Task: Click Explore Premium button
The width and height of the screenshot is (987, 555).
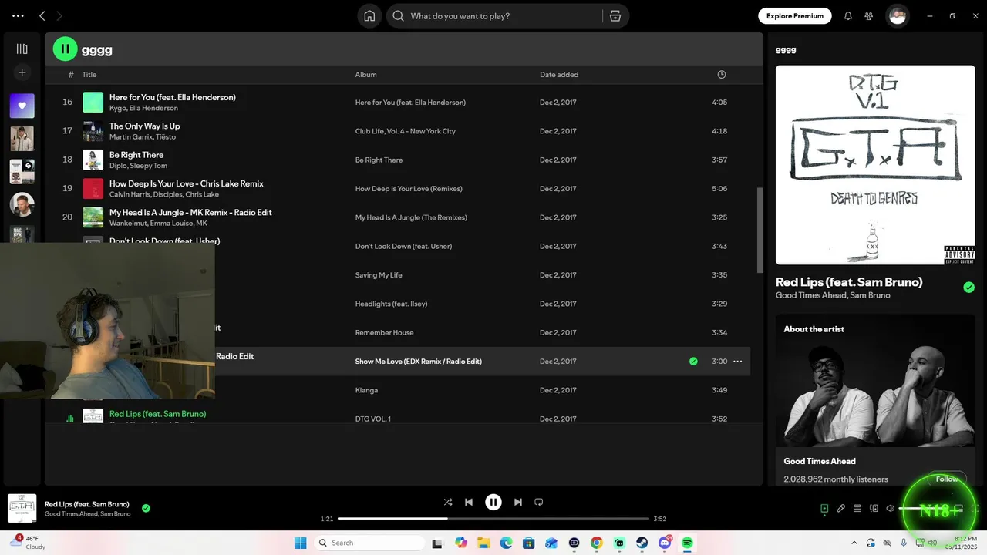Action: [795, 16]
